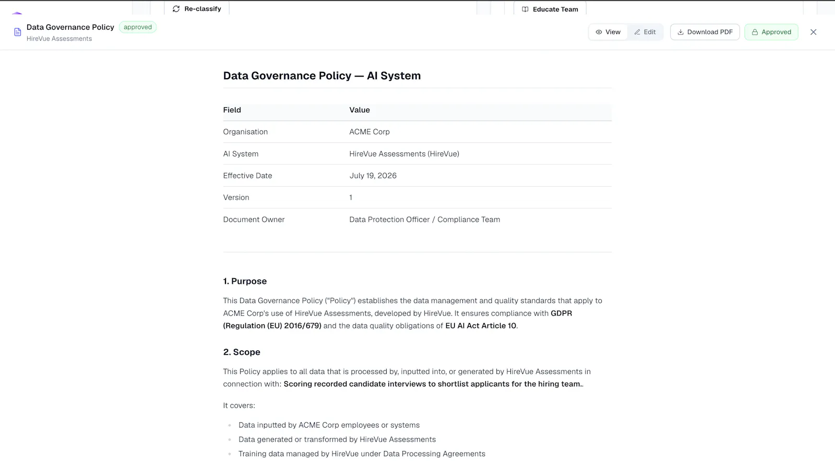
Task: Select the Effective Date value July 19, 2026
Action: pyautogui.click(x=373, y=176)
